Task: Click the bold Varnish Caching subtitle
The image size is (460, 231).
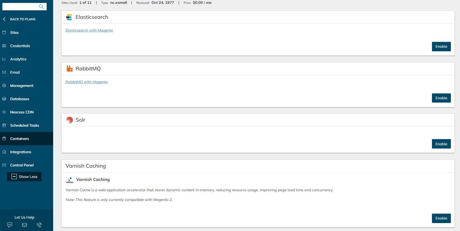Action: tap(93, 179)
